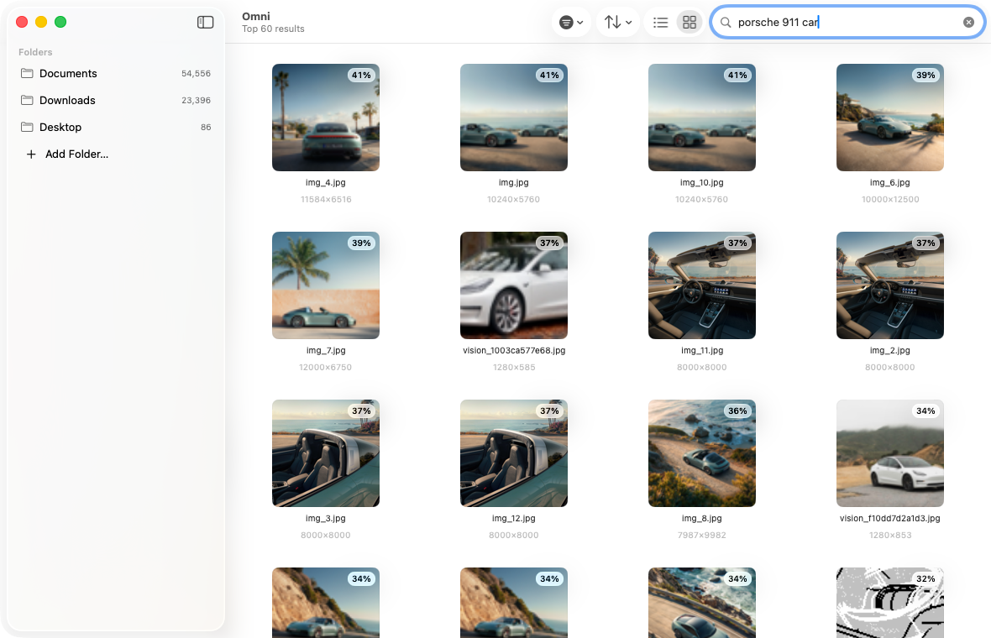Select the img_6.jpg thumbnail
The image size is (991, 638).
pyautogui.click(x=890, y=118)
